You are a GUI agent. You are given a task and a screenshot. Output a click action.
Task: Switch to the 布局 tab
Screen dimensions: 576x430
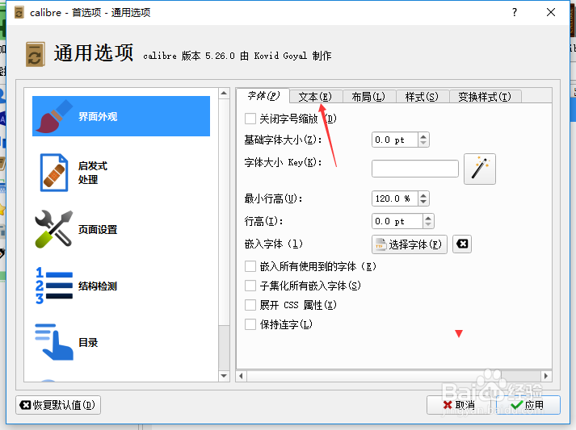369,97
